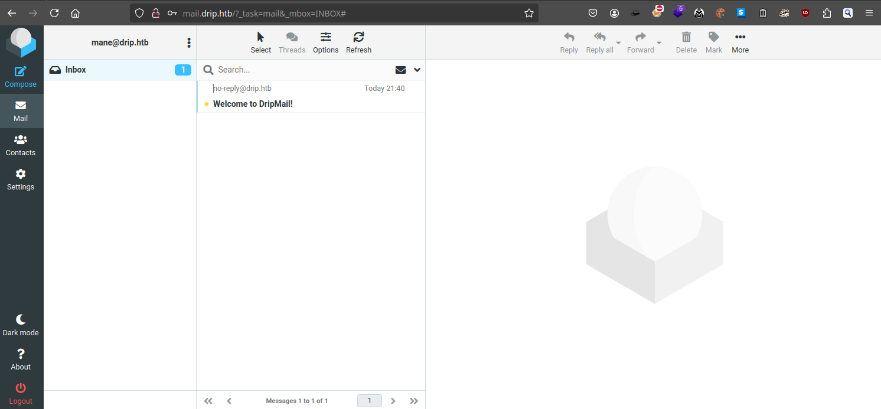Open the list Options icon

[325, 38]
